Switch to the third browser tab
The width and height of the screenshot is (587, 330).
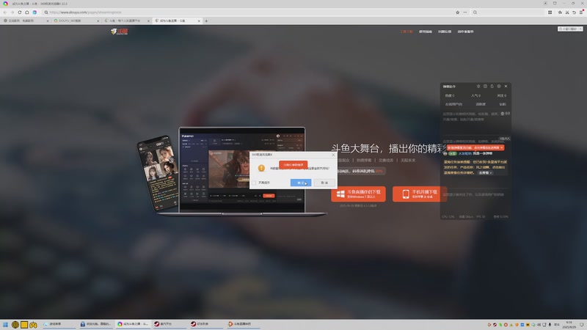pos(126,21)
